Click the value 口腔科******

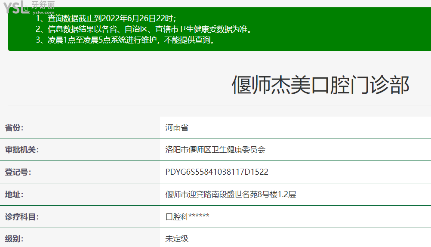(x=187, y=217)
